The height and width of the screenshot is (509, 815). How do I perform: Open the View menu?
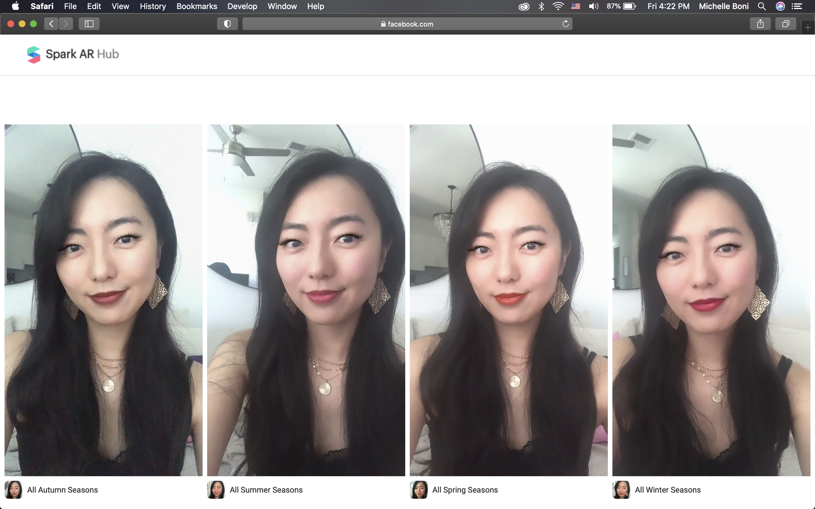[x=120, y=6]
